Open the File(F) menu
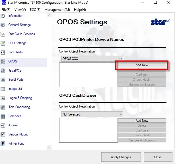This screenshot has width=175, height=164. 6,10
